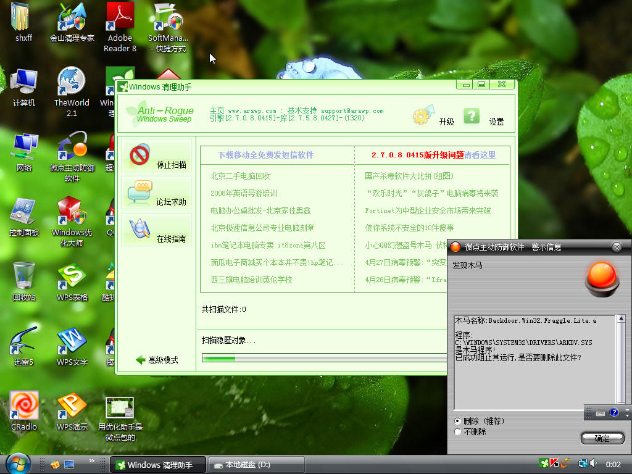Select the 不删除 radio option
This screenshot has height=474, width=632.
pyautogui.click(x=457, y=431)
